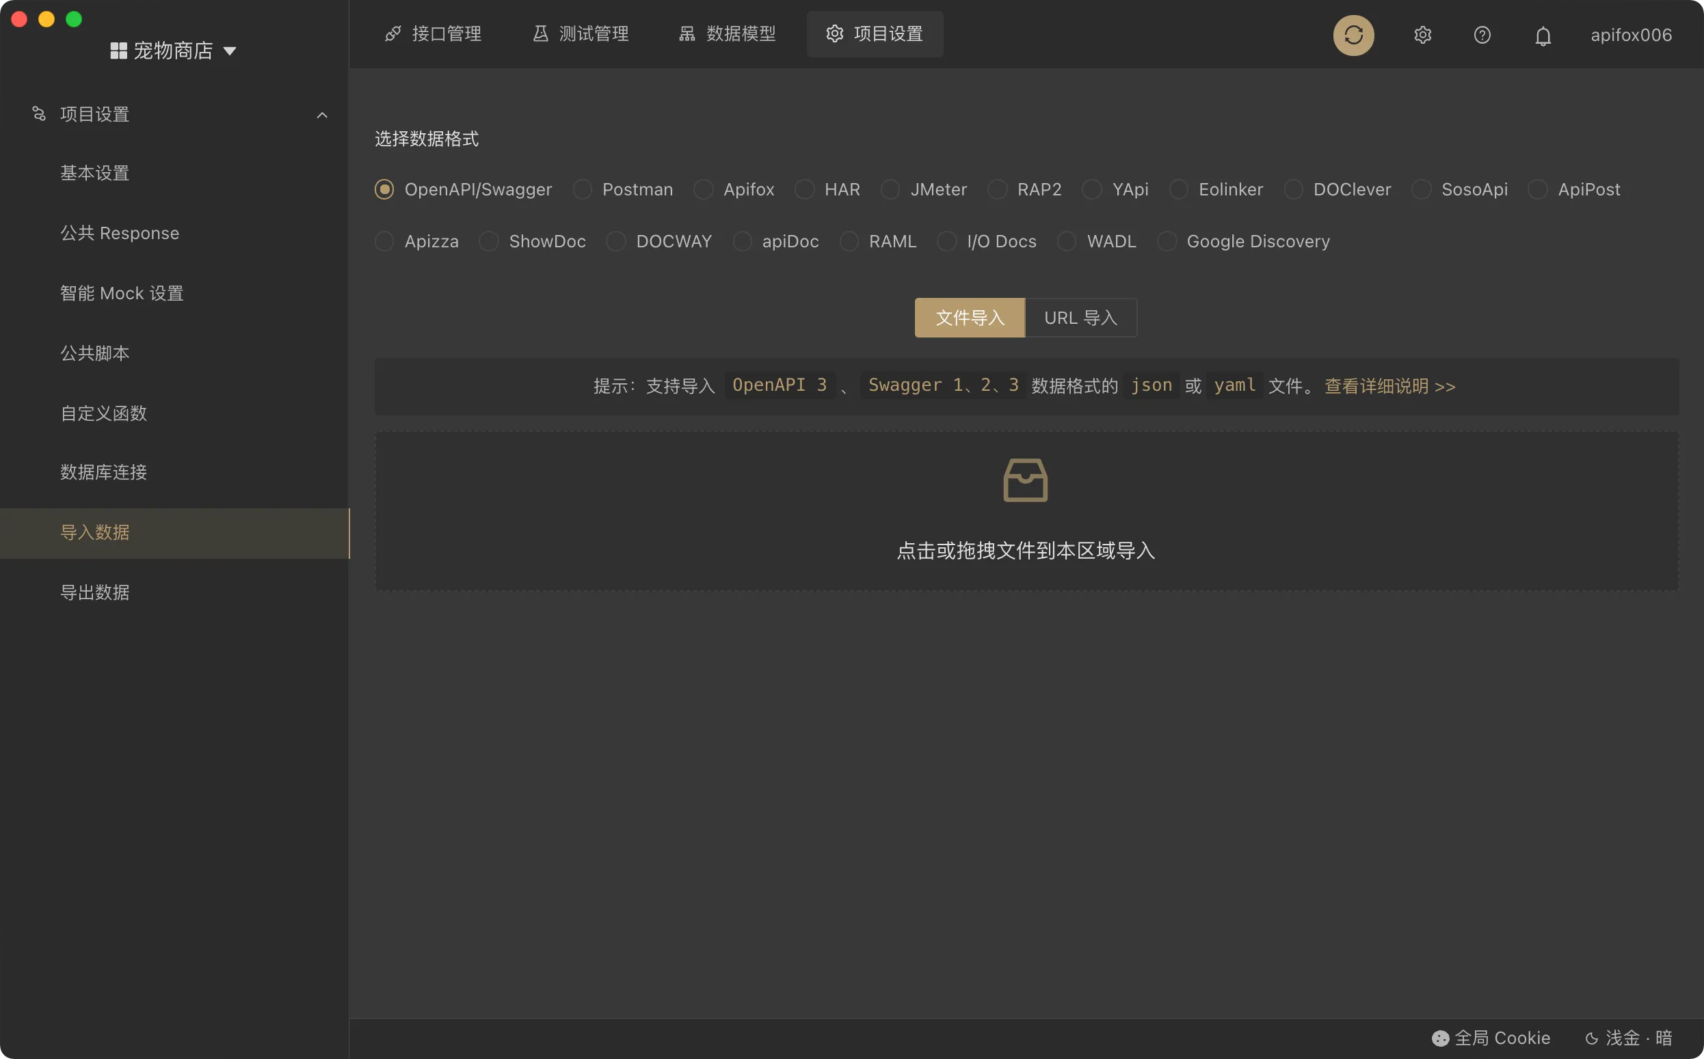Screen dimensions: 1704x1059
Task: Select the OpenAPI/Swagger data format
Action: pos(384,189)
